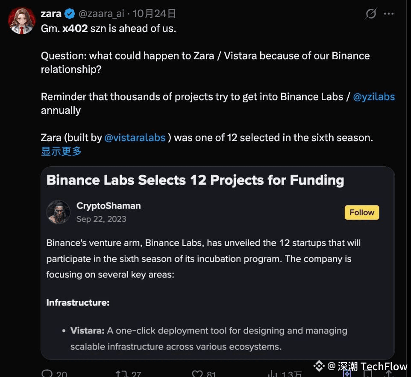Click the Binance logo in watermark

(x=319, y=366)
